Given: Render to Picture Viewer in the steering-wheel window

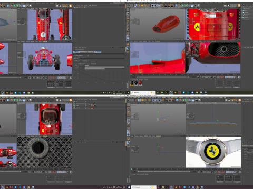Looking at the screenshot, I should pyautogui.click(x=170, y=100).
